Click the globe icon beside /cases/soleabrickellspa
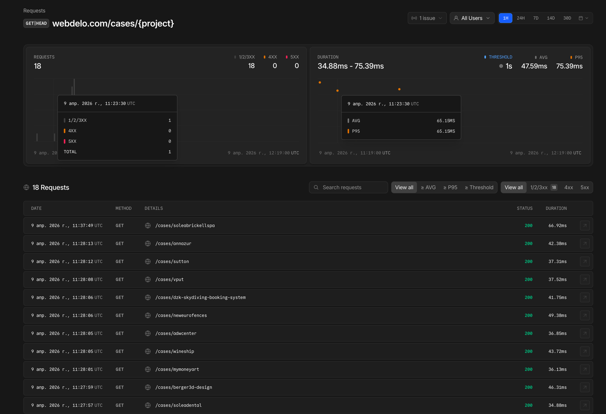 pos(147,225)
